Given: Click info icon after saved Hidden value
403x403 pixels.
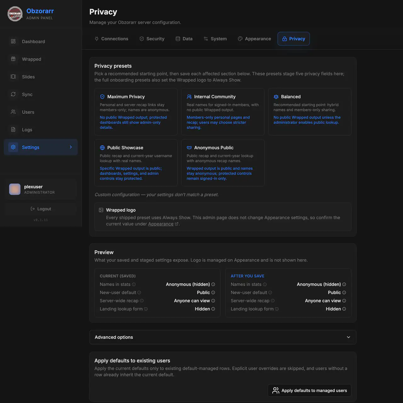Looking at the screenshot, I should (x=213, y=309).
